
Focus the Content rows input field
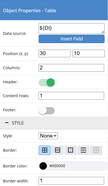click(x=71, y=96)
